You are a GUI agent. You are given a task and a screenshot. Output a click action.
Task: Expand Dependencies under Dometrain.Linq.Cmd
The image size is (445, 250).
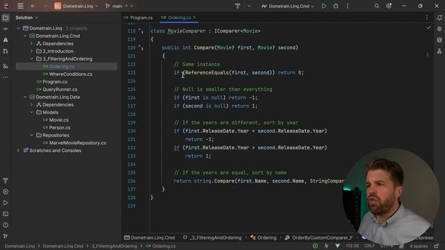[x=31, y=44]
